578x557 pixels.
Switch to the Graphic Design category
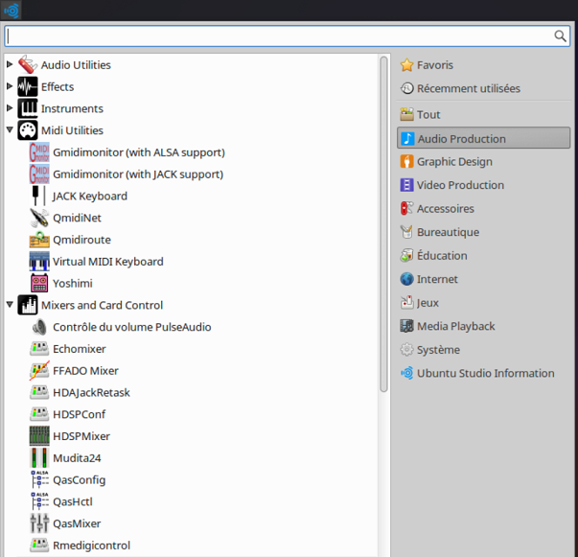point(484,161)
